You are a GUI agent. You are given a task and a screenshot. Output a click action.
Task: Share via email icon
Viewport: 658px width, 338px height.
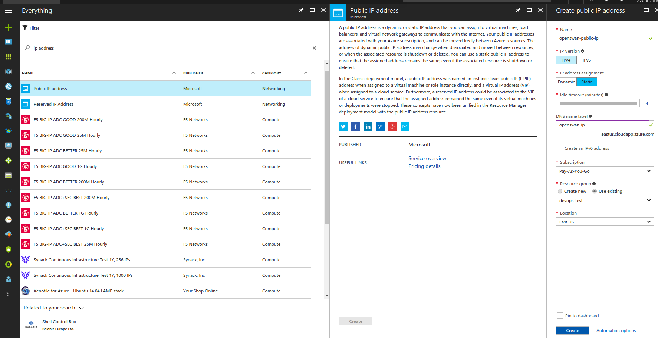tap(405, 127)
